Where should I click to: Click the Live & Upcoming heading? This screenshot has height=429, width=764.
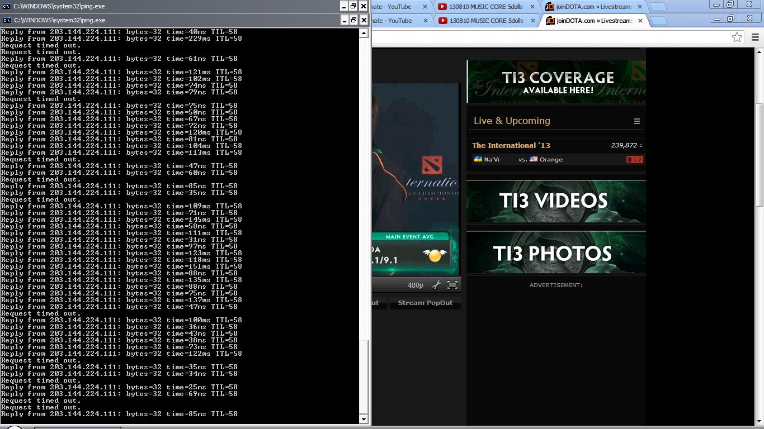(x=512, y=121)
